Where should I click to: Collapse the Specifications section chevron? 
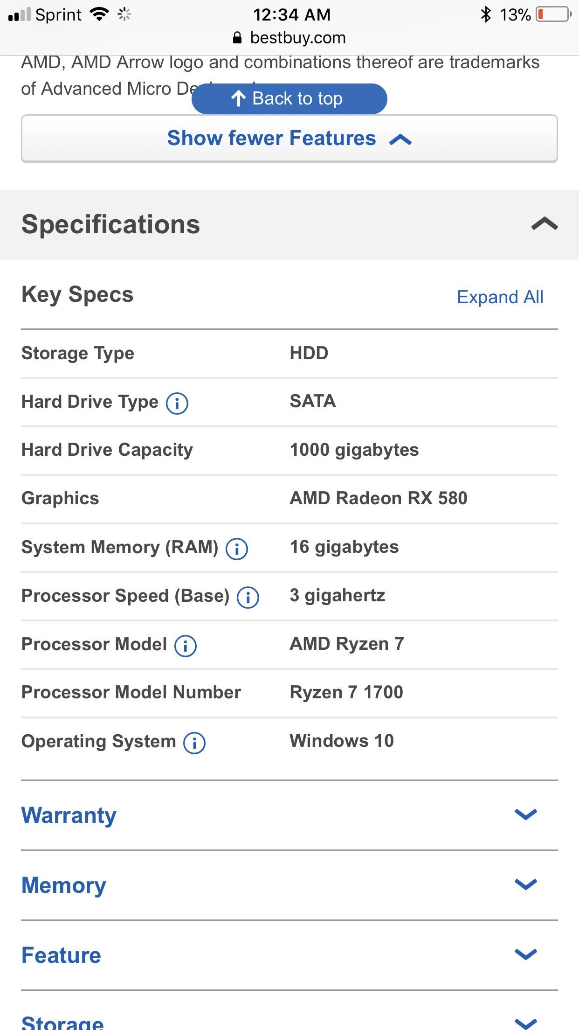coord(544,224)
